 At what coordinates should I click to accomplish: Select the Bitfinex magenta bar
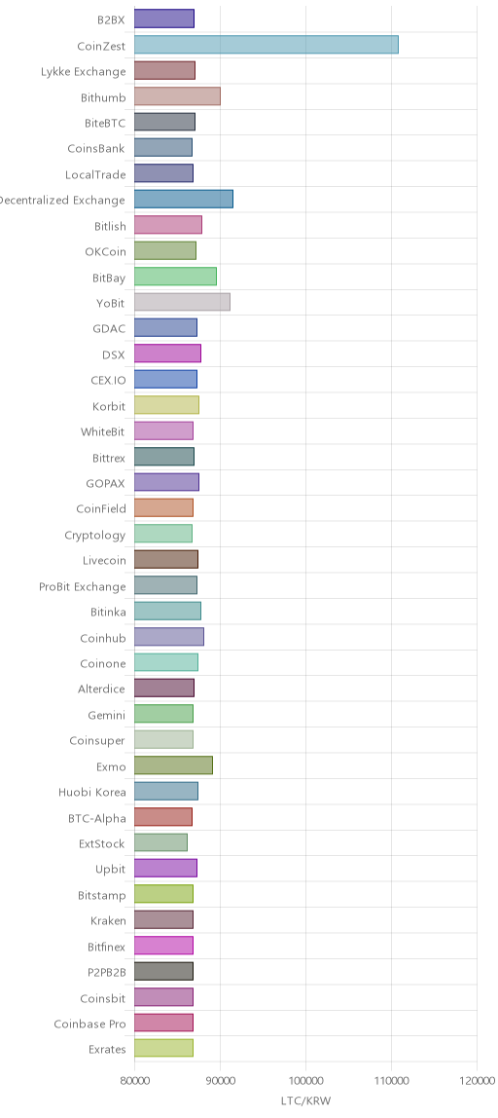point(163,946)
